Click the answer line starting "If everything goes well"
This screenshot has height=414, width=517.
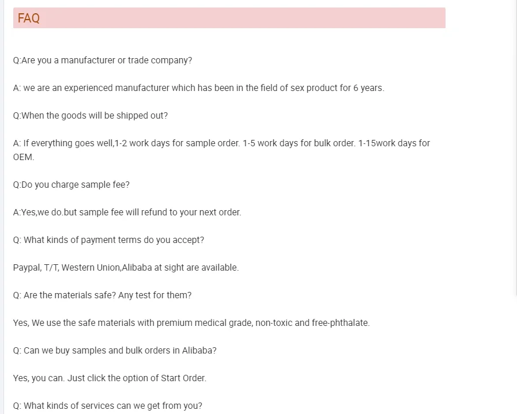[x=221, y=143]
